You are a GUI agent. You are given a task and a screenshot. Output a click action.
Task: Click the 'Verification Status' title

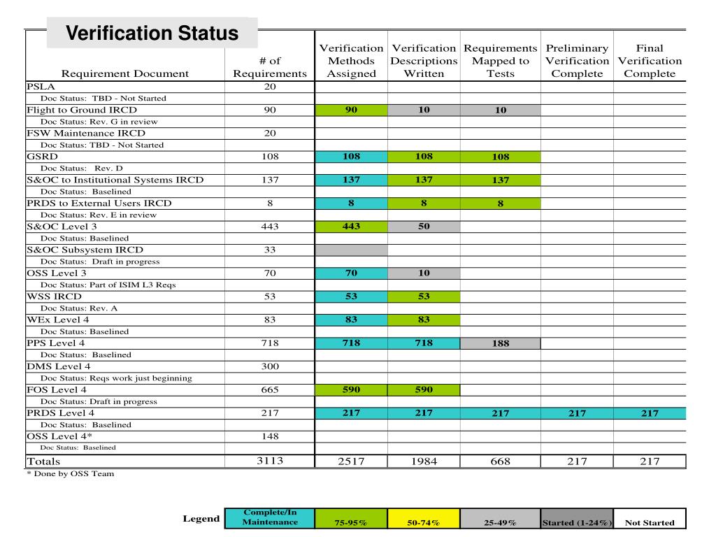coord(152,33)
